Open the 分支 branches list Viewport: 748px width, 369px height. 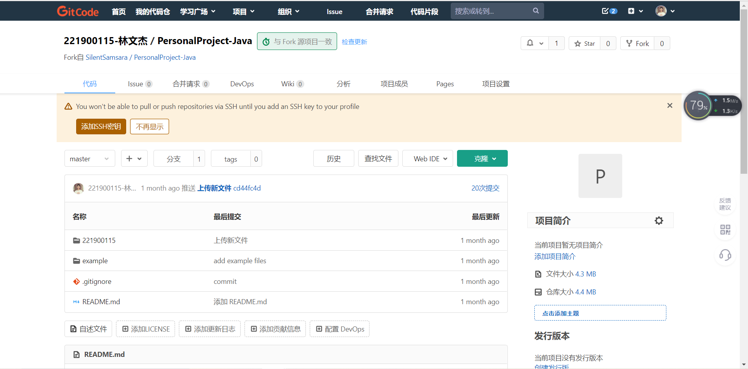(x=174, y=159)
